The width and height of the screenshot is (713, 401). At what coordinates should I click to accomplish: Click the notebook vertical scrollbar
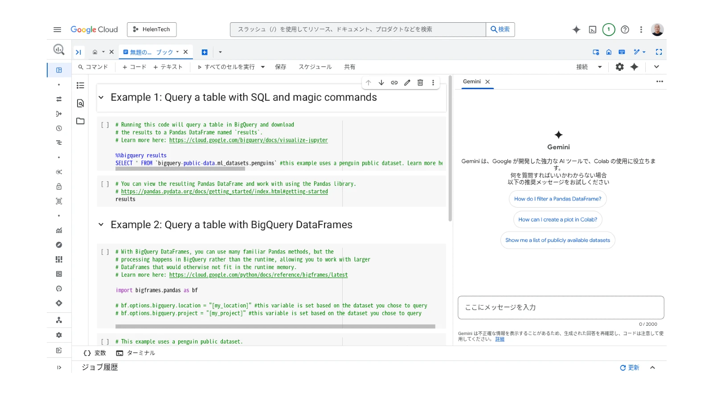450,149
